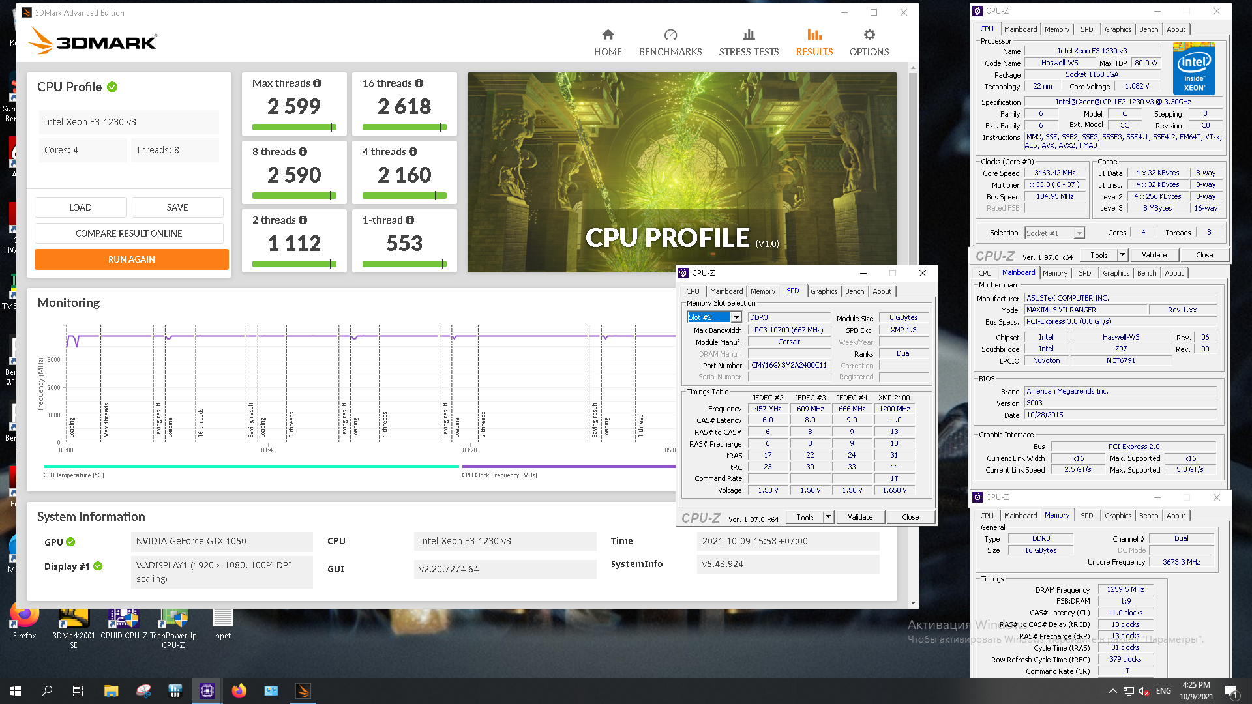Click the SAVE button

click(x=177, y=207)
